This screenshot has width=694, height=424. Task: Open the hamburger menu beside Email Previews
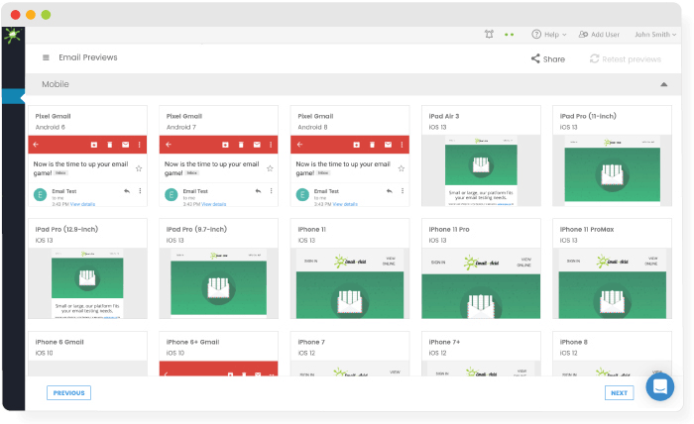(46, 58)
